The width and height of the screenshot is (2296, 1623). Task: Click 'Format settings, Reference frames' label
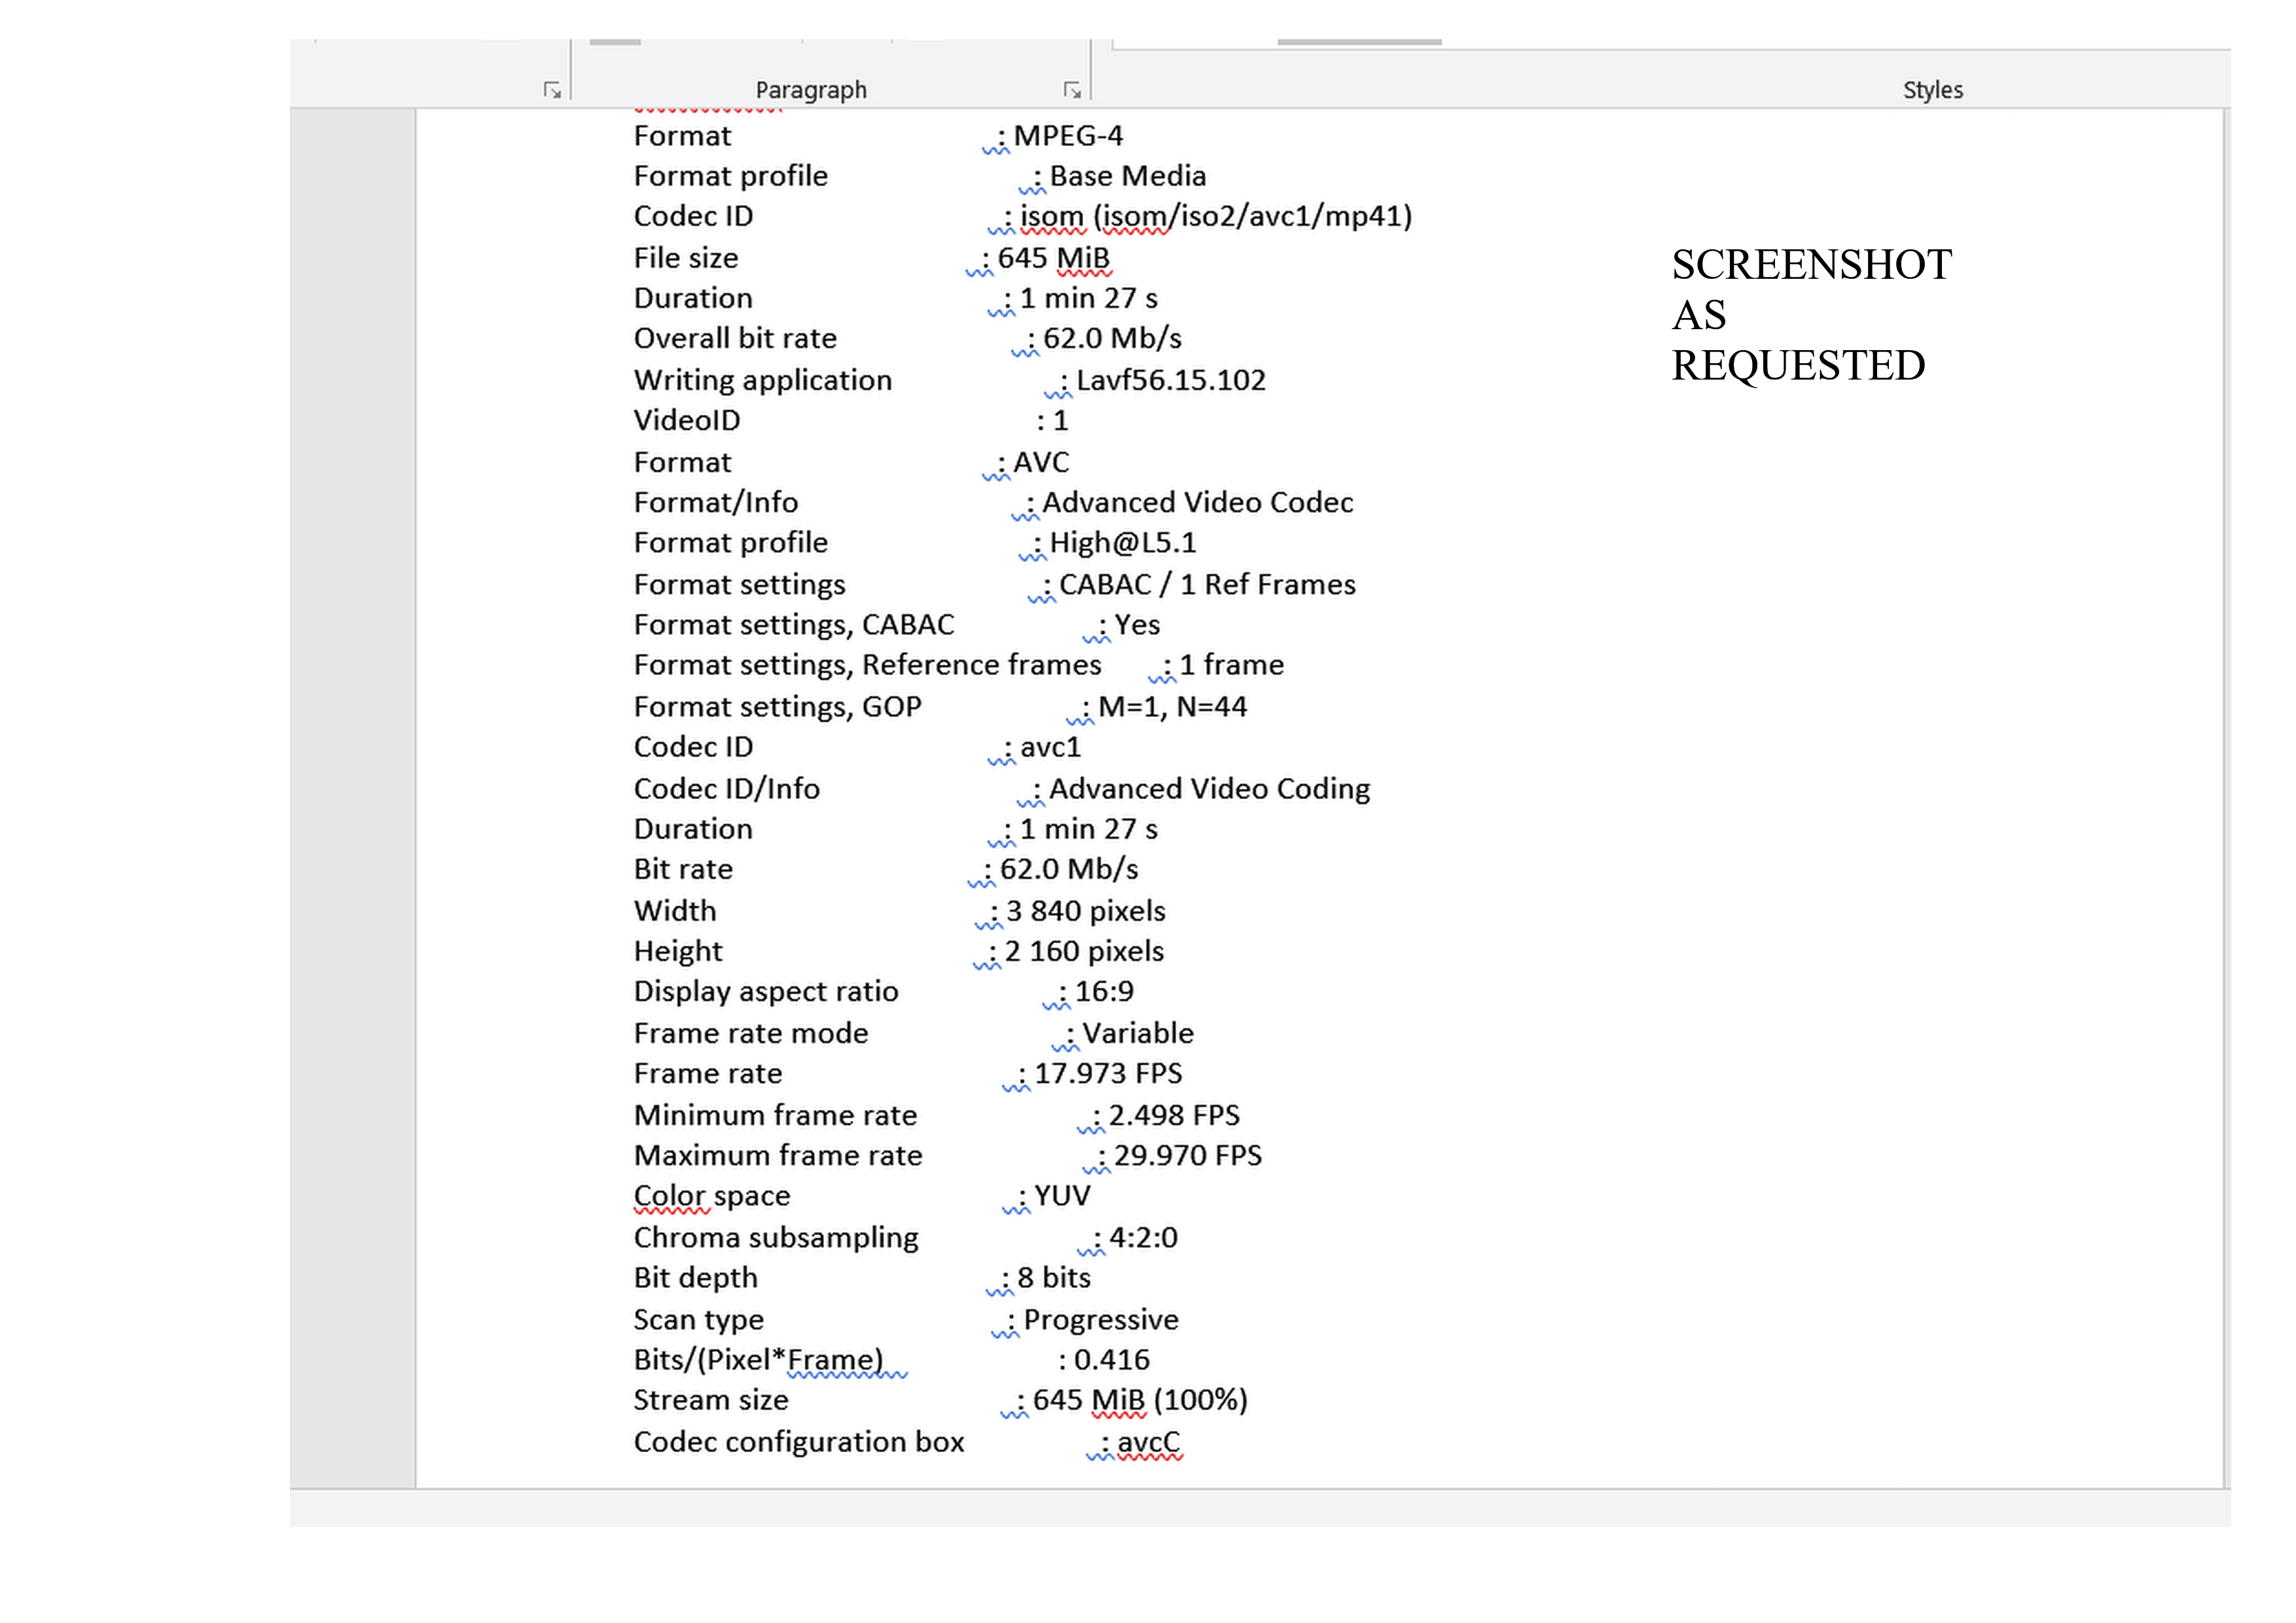point(868,665)
